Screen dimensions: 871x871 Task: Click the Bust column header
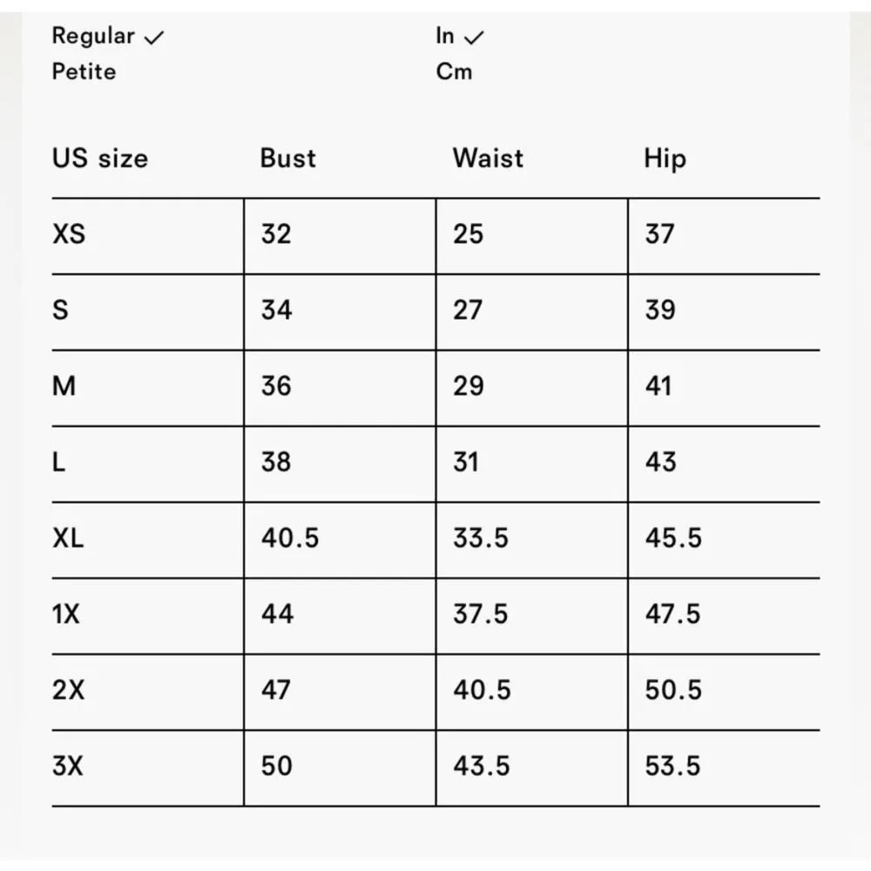pos(287,159)
